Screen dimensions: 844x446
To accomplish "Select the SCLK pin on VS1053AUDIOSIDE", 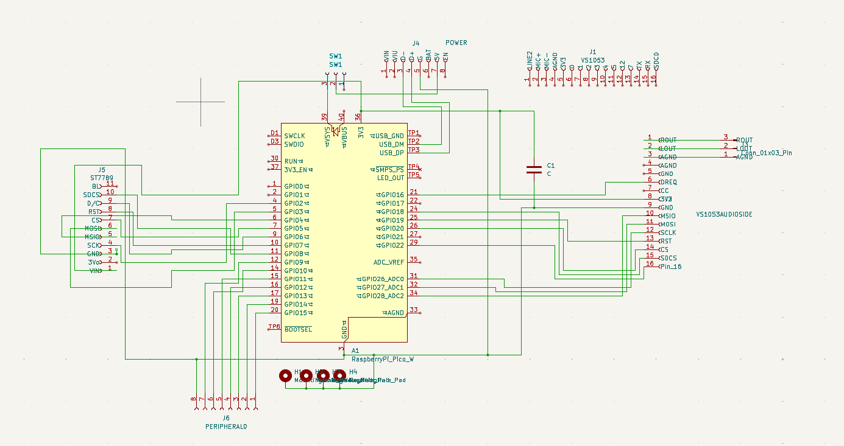I will 668,232.
